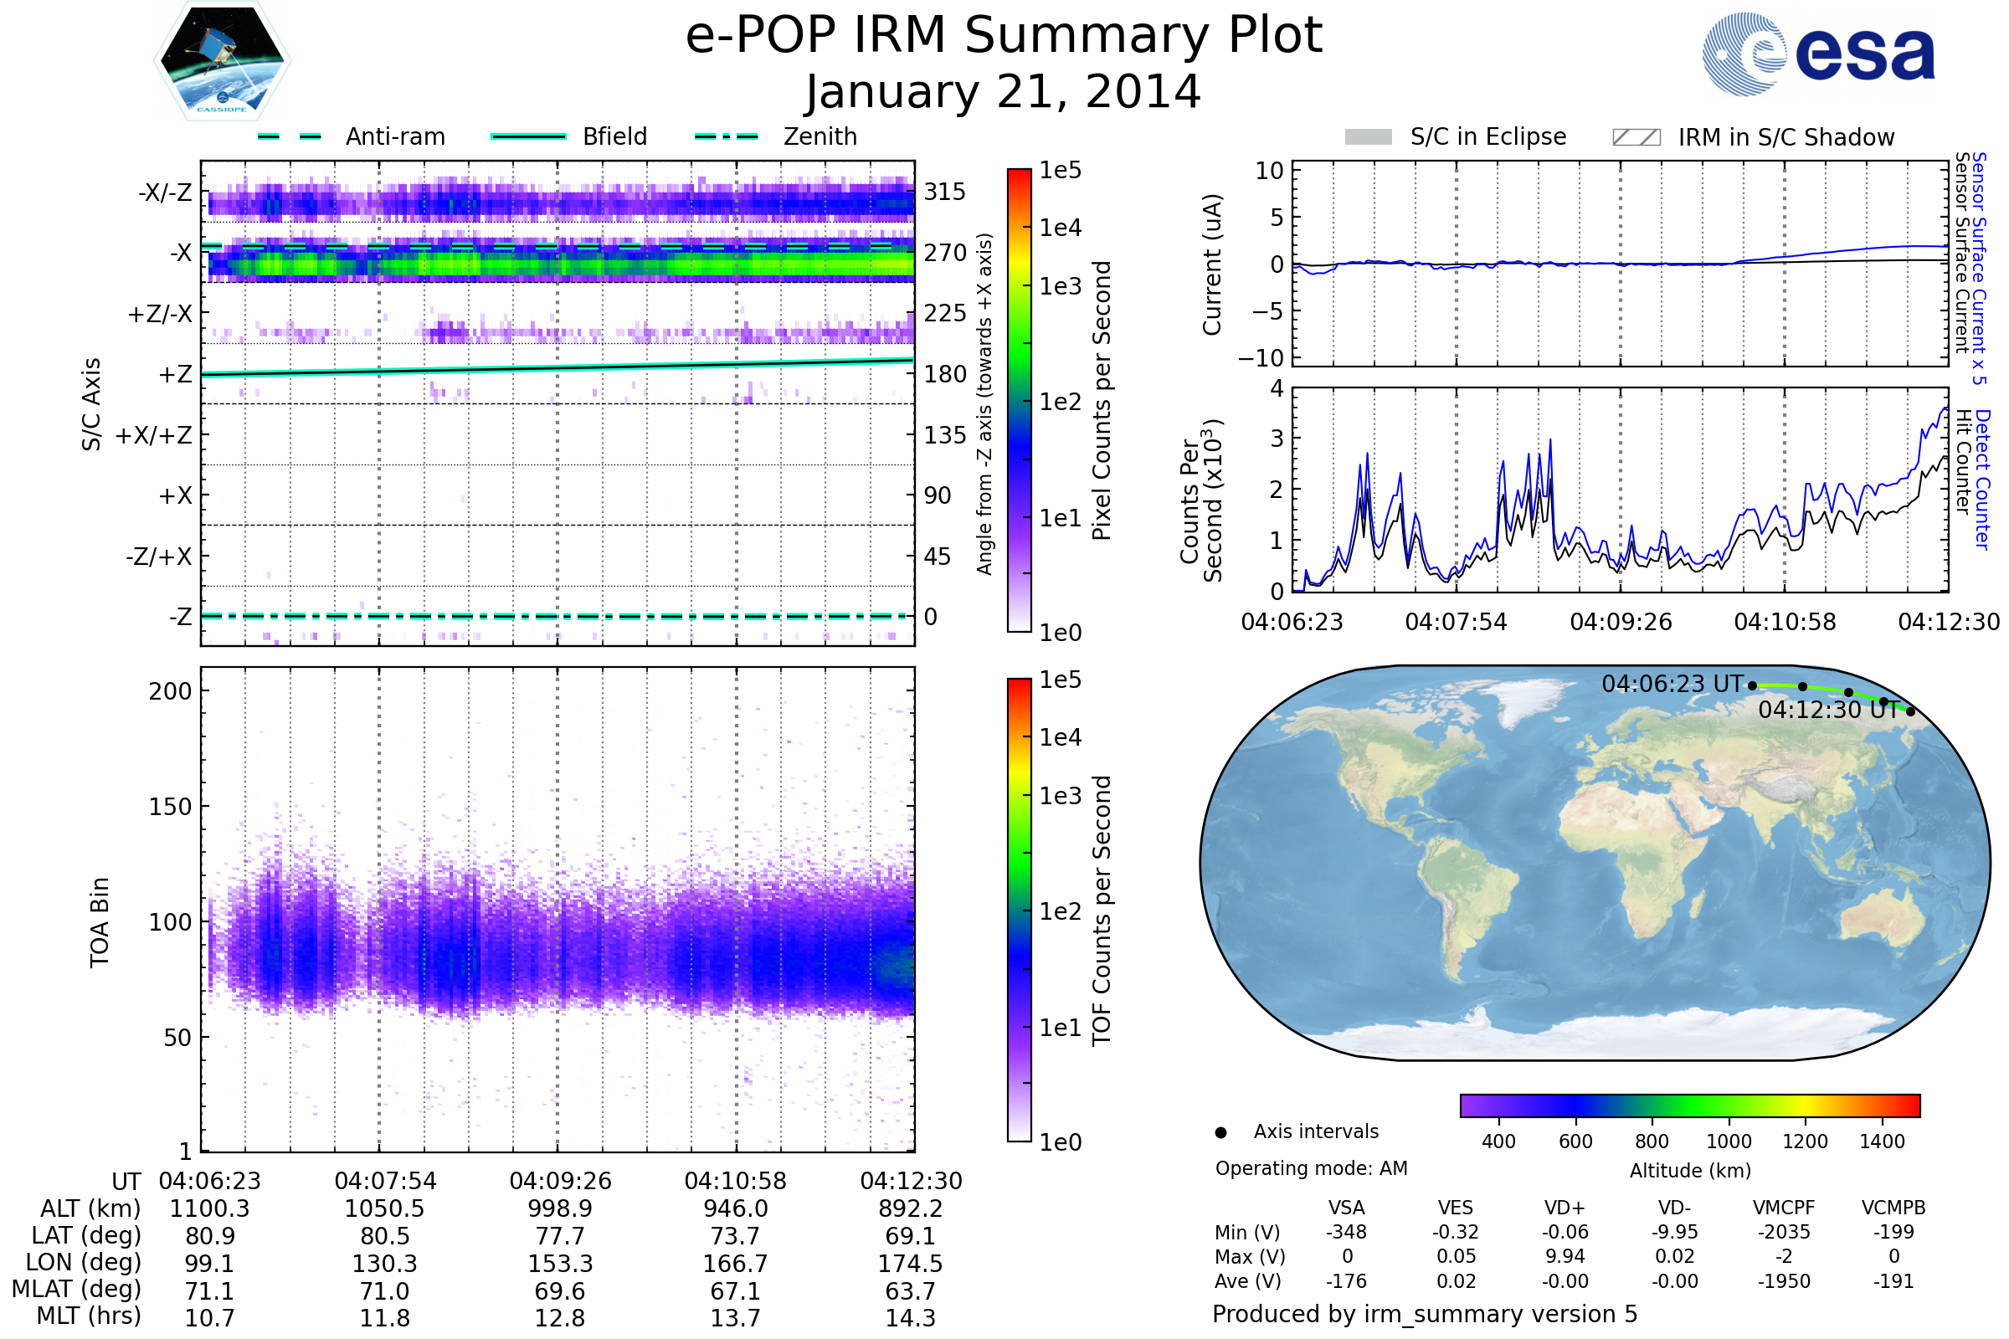This screenshot has width=2009, height=1339.
Task: Click the TOF Counts per Second colorbar
Action: tap(1019, 911)
